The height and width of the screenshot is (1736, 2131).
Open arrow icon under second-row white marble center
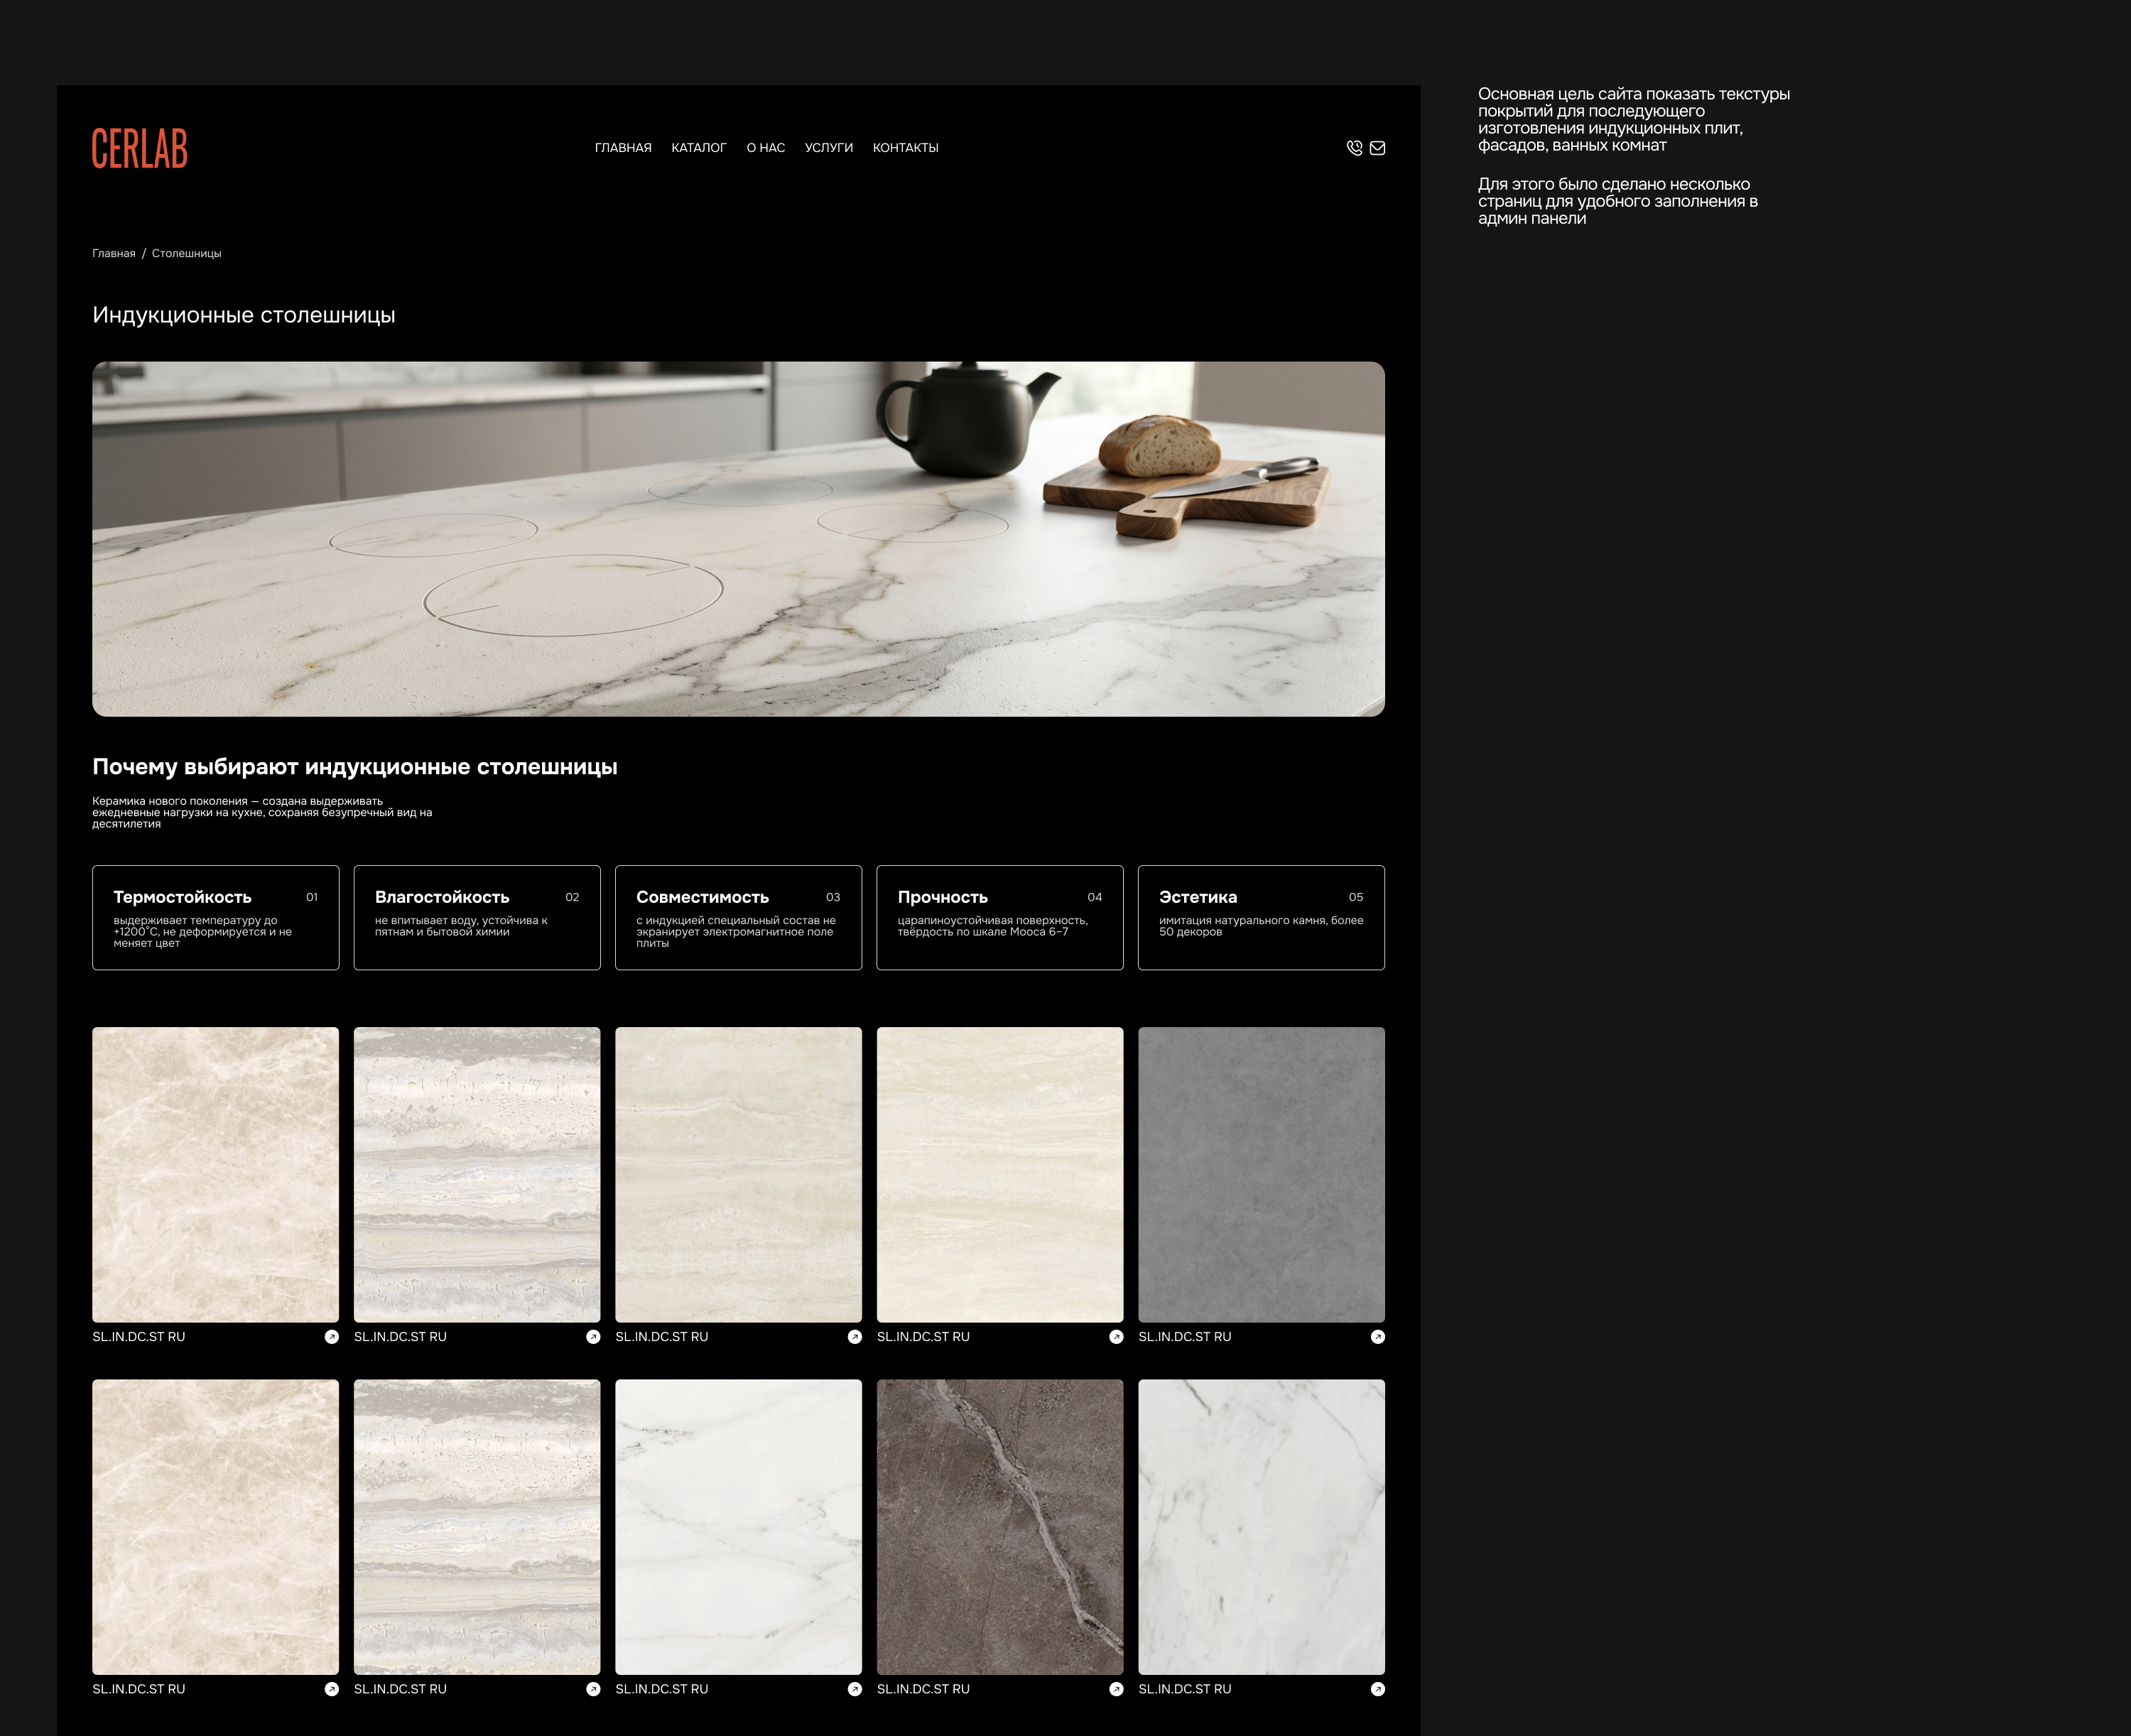[855, 1689]
